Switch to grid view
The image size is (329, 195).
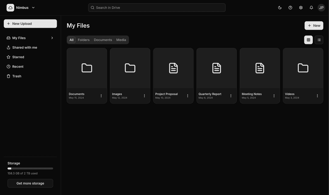coord(308,40)
